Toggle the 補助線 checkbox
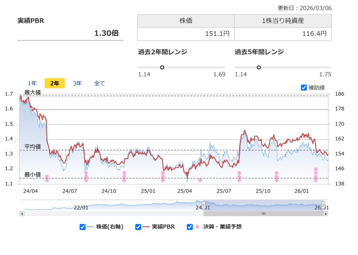This screenshot has width=358, height=255. 304,88
